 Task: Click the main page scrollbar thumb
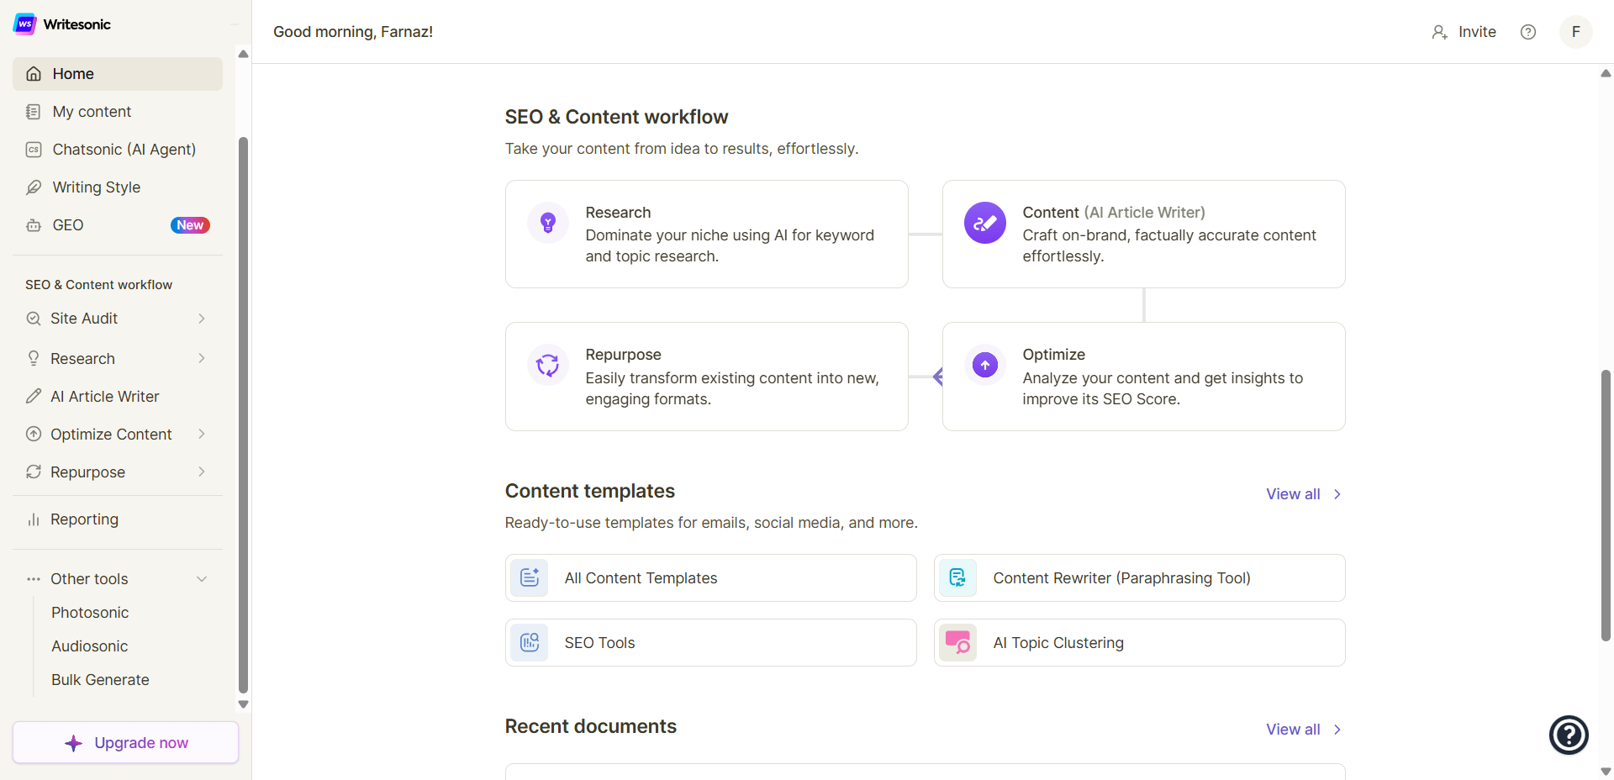[1606, 505]
